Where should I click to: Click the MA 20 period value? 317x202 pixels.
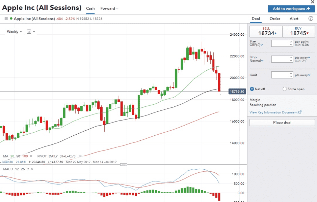point(12,156)
